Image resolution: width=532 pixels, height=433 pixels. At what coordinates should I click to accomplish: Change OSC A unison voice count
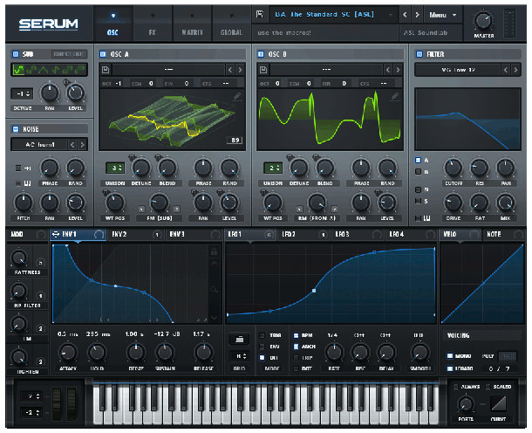(115, 168)
